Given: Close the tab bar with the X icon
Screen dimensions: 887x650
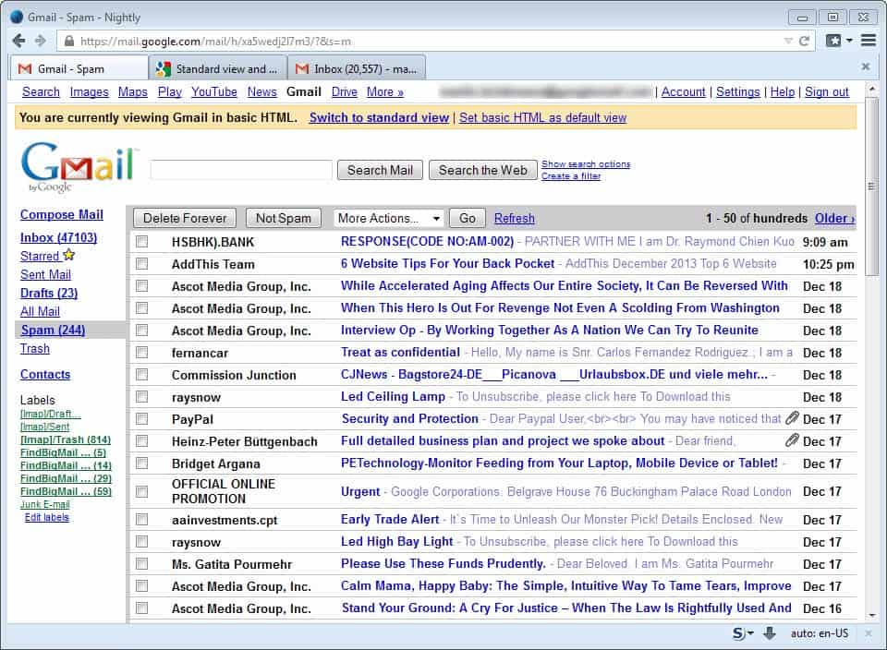Looking at the screenshot, I should point(866,66).
